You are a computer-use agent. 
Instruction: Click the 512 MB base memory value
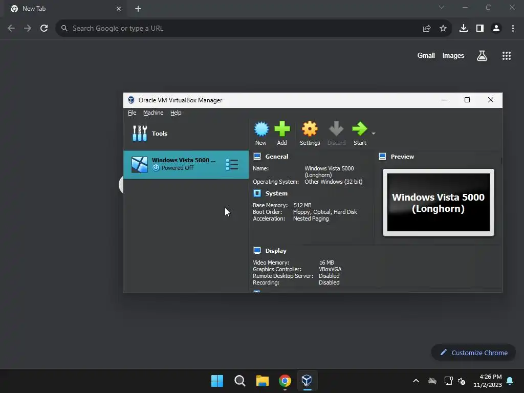click(x=302, y=205)
